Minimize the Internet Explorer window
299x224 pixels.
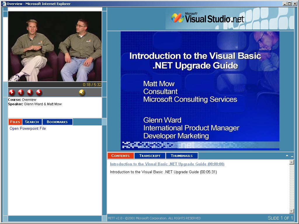285,3
